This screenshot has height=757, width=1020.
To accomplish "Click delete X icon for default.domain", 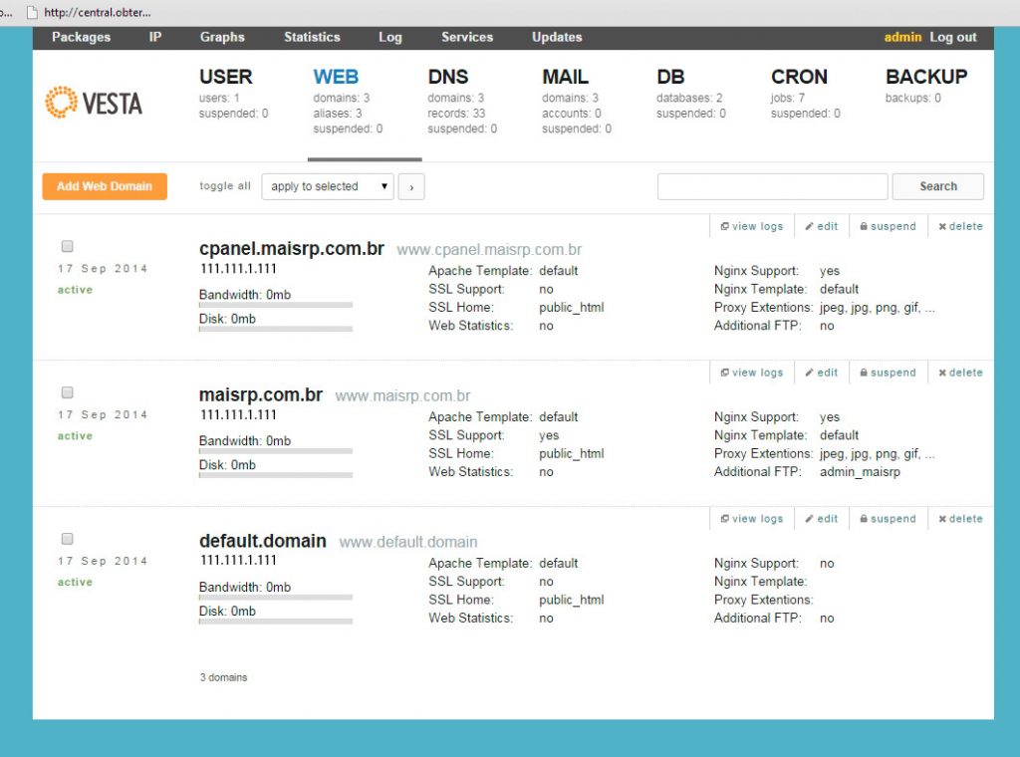I will 942,520.
